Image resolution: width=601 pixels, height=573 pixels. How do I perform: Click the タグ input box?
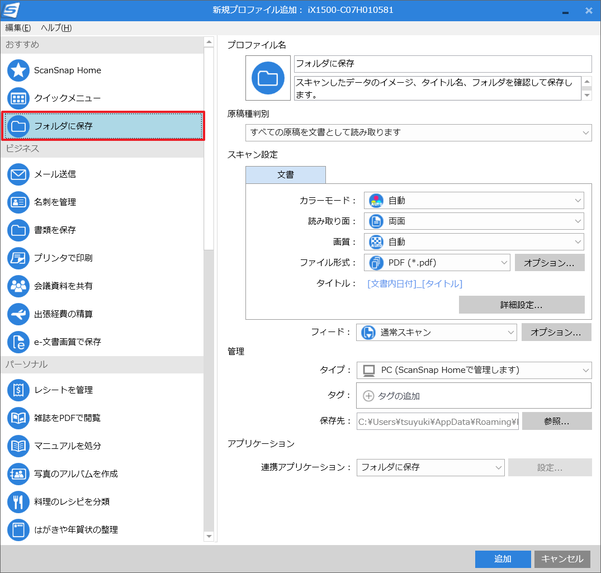click(x=474, y=396)
